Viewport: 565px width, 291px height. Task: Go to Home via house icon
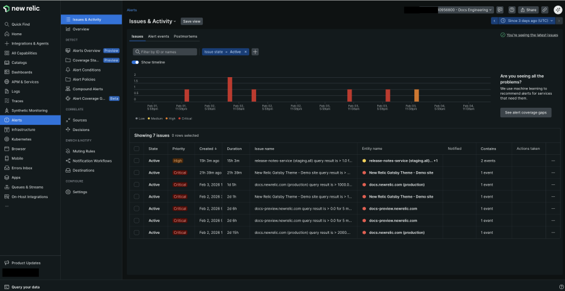coord(6,34)
